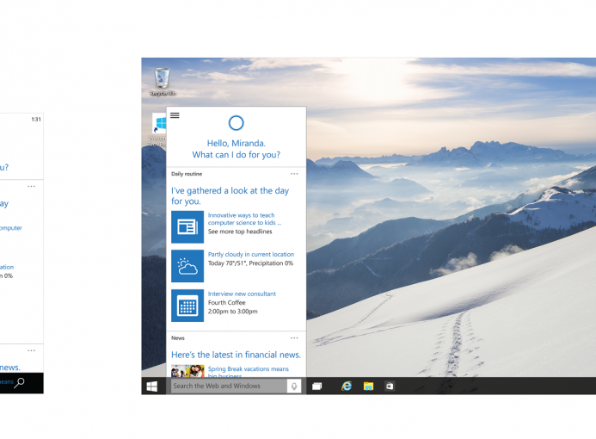Open the Cortana hamburger menu
The height and width of the screenshot is (439, 596).
(175, 115)
